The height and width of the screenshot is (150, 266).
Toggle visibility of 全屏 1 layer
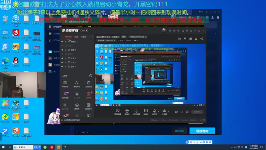click(x=62, y=66)
